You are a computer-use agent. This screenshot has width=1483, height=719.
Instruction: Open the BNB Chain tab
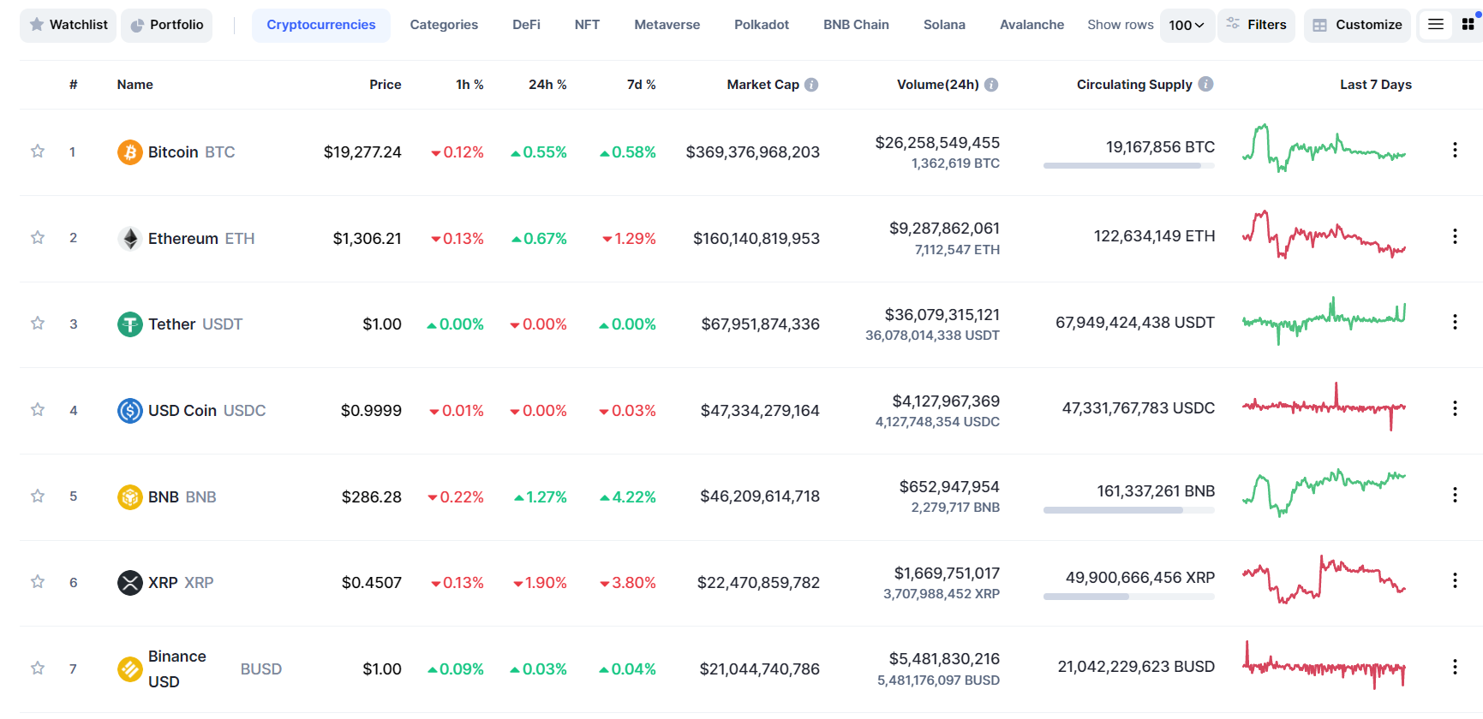pyautogui.click(x=856, y=25)
